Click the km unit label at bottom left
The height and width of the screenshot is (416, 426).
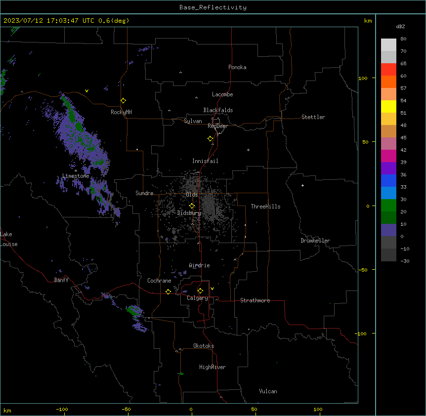[x=7, y=410]
